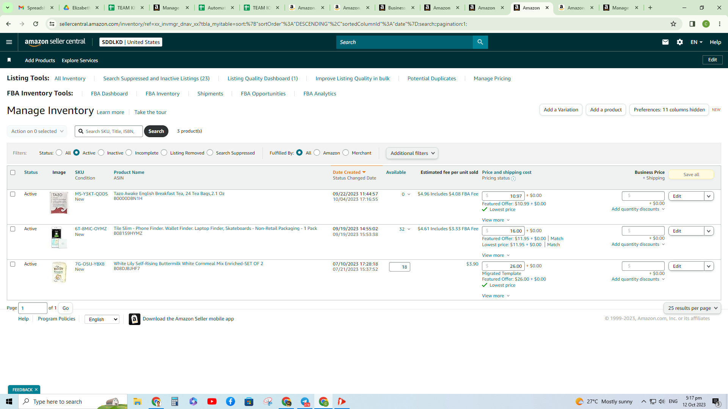Click the Amazon Seller mobile app icon
The height and width of the screenshot is (409, 728).
(x=134, y=319)
